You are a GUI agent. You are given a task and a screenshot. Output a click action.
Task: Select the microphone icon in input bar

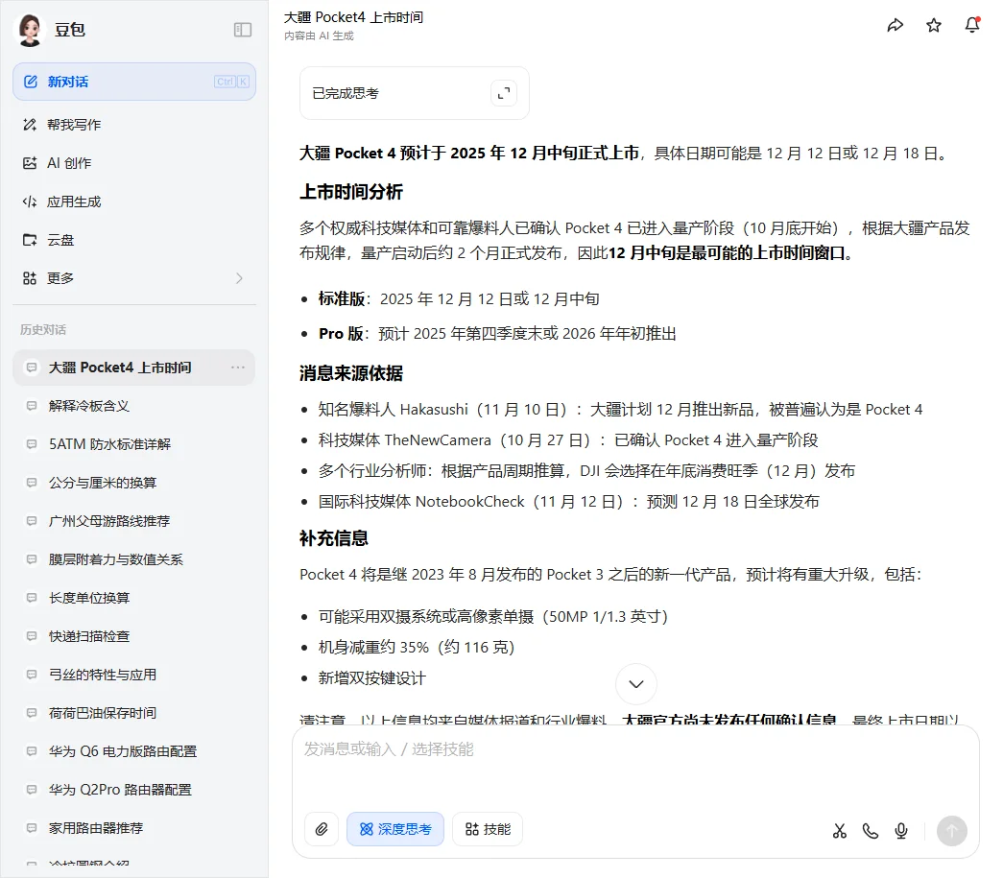coord(900,831)
